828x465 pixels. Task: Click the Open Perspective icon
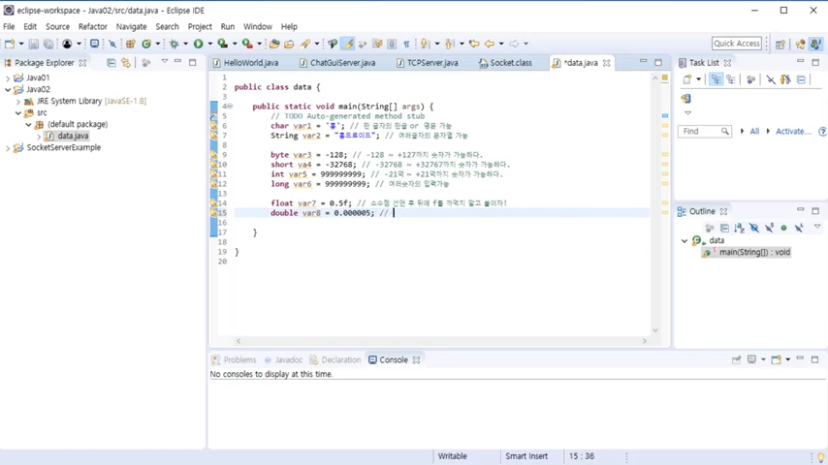click(x=780, y=44)
